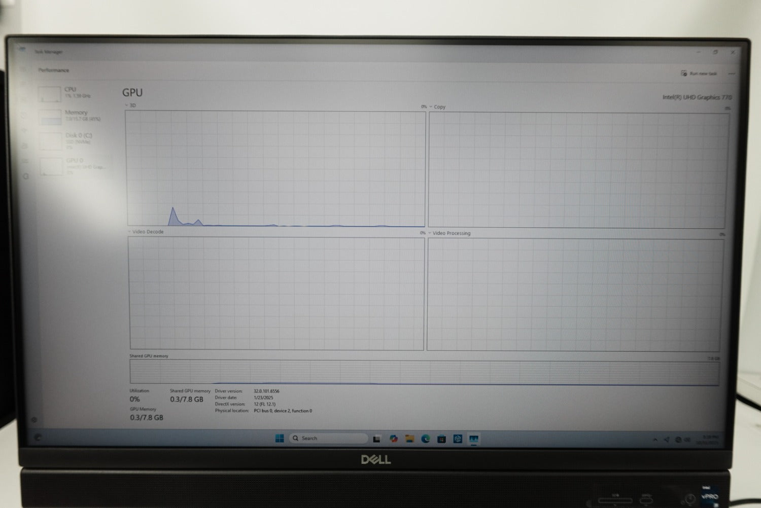Show hidden system tray icons chevron
Viewport: 761px width, 508px height.
coord(655,440)
